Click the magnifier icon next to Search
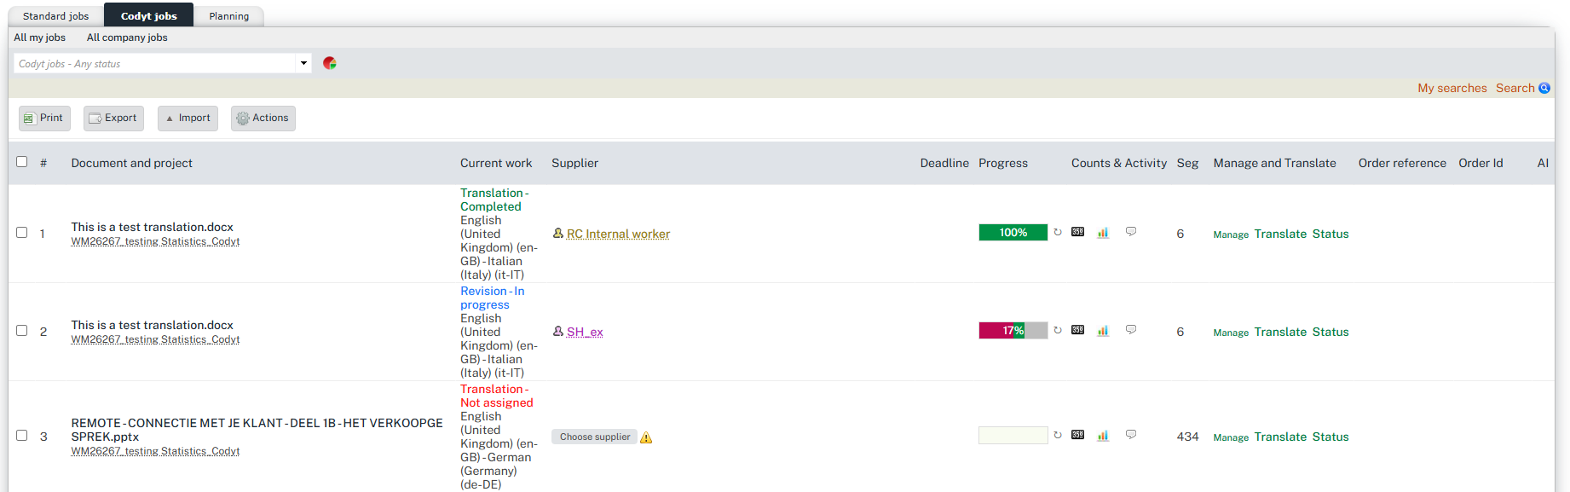This screenshot has height=492, width=1570. [x=1544, y=88]
